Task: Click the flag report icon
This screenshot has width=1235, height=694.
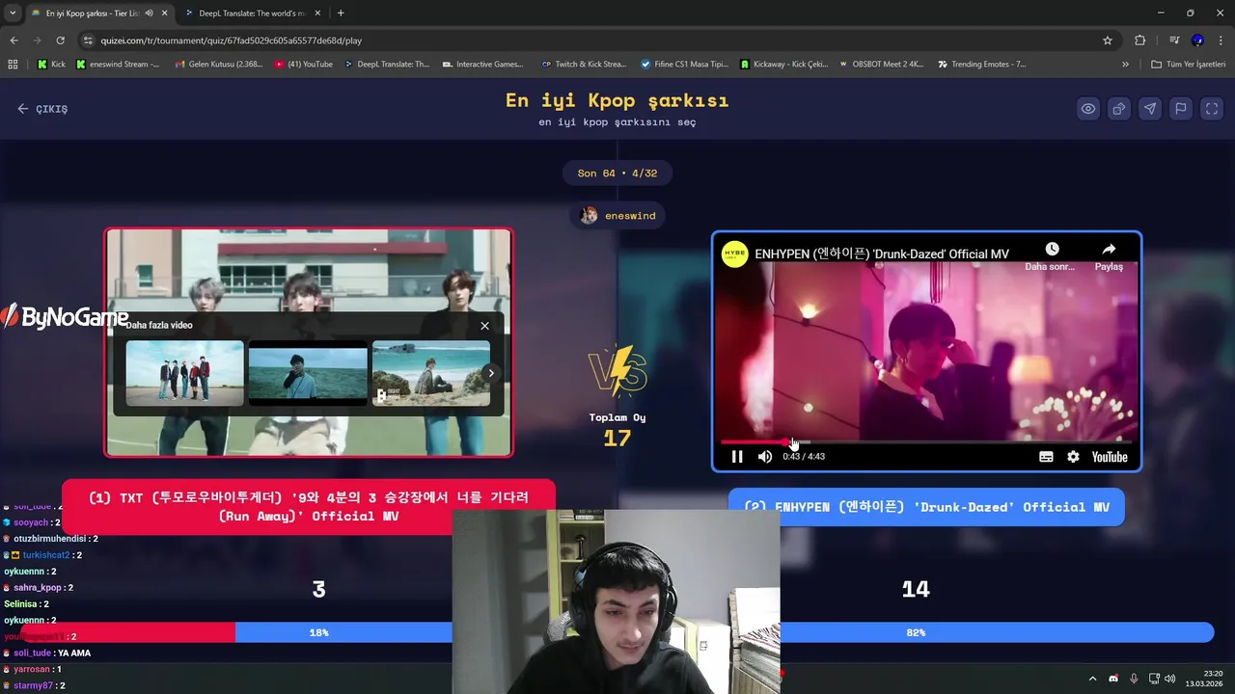Action: point(1181,109)
